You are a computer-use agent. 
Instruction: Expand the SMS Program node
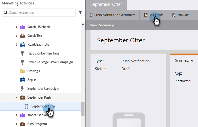[17, 124]
